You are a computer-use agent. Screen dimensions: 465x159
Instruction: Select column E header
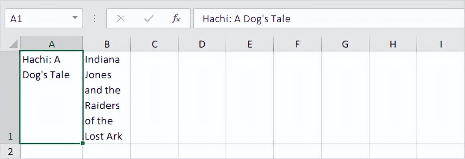[x=249, y=45]
